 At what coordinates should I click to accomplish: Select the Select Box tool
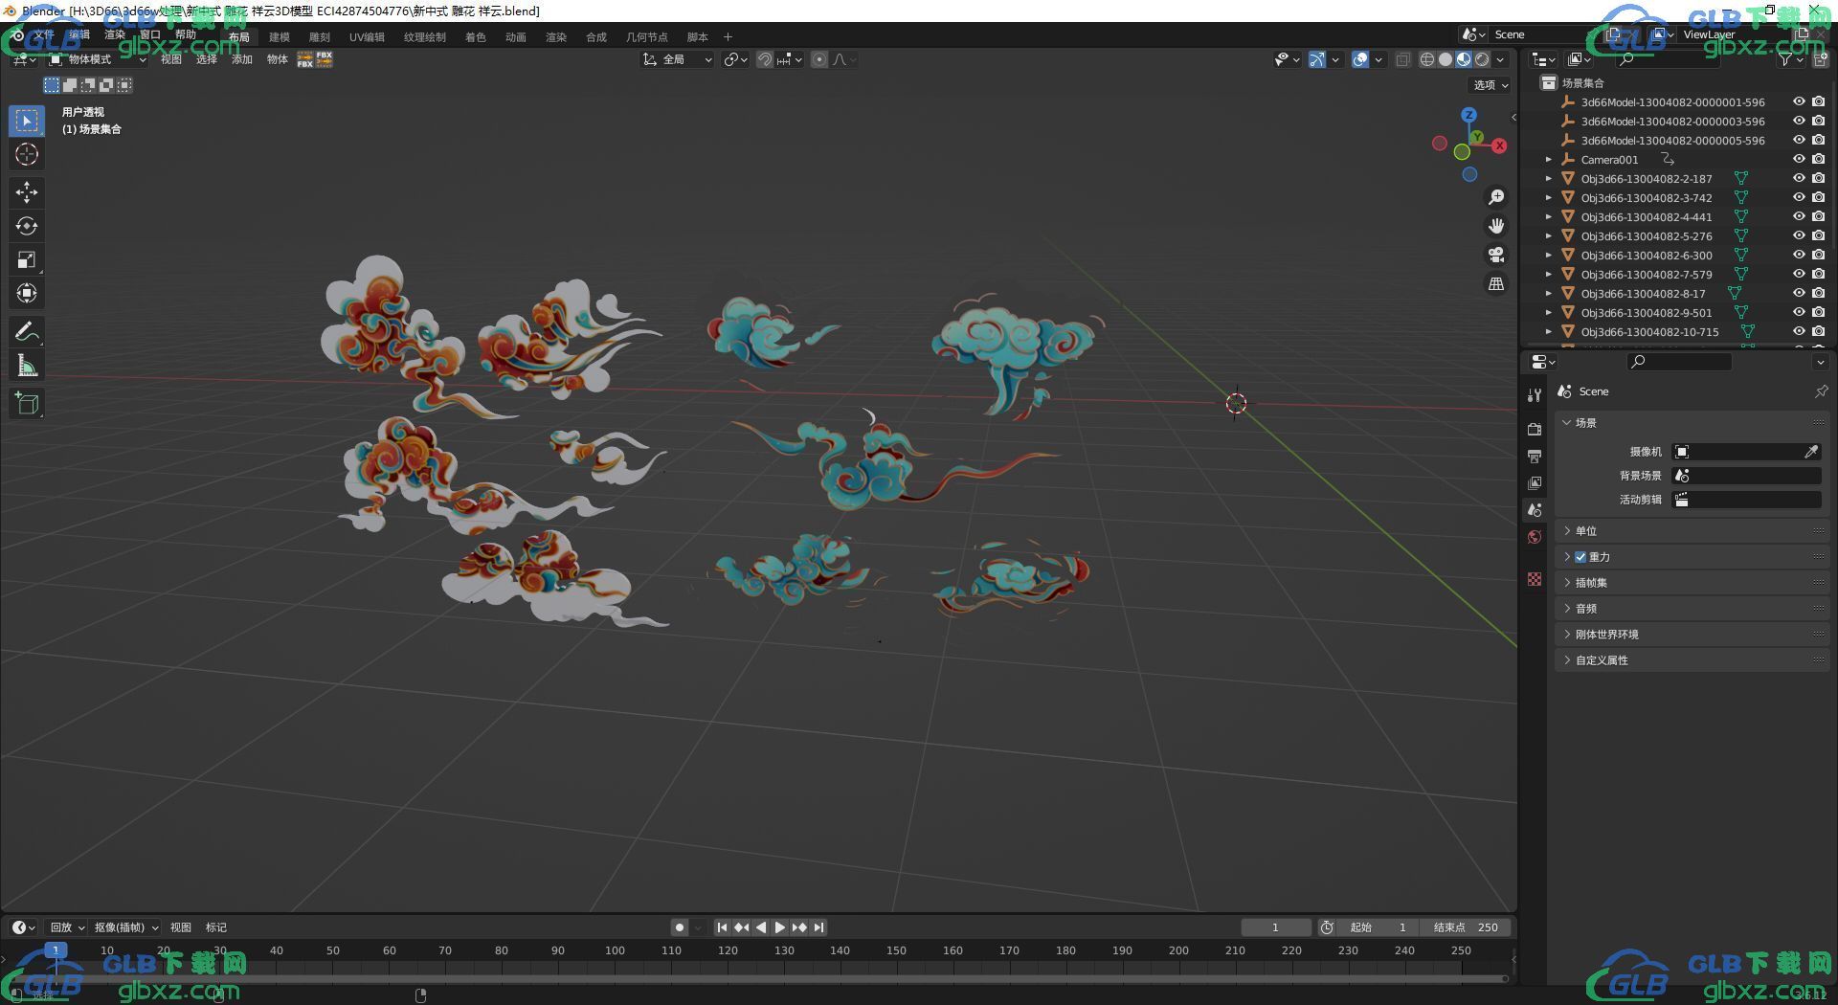tap(27, 121)
